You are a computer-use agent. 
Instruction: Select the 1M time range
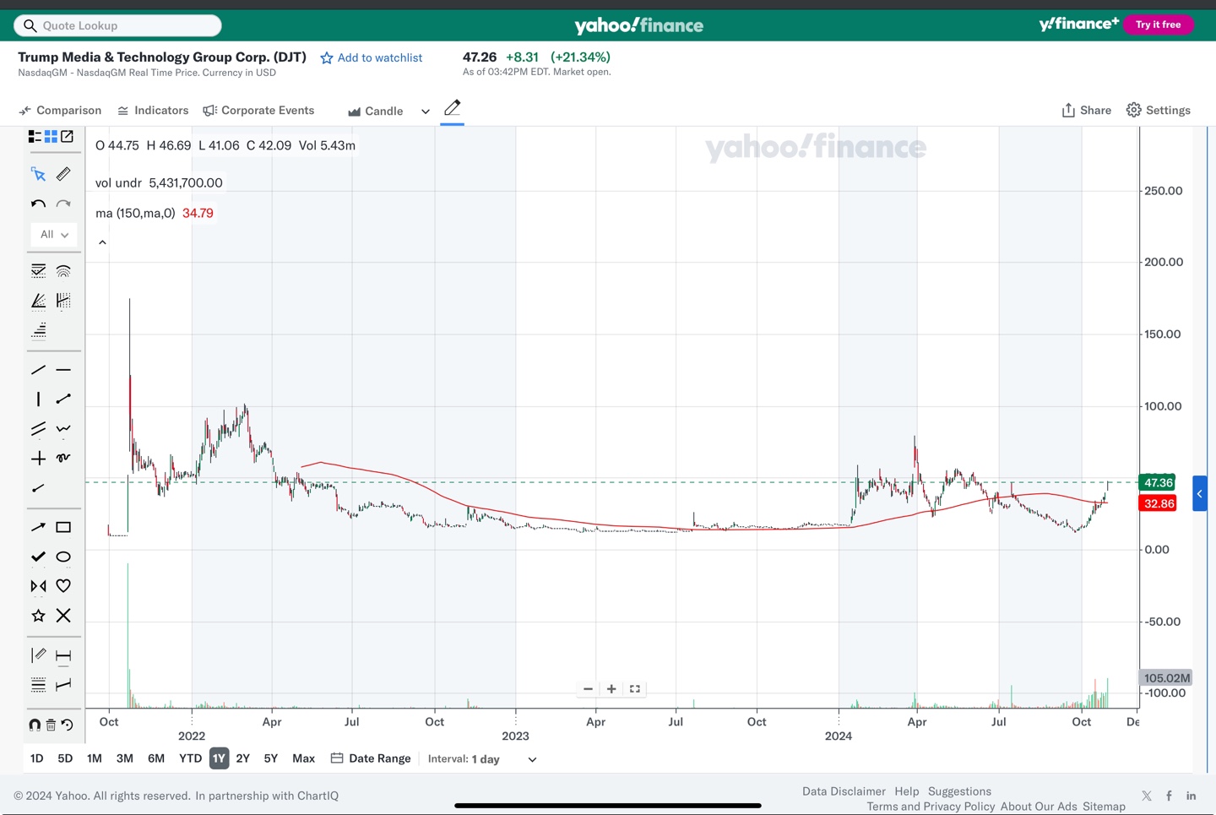[x=95, y=758]
